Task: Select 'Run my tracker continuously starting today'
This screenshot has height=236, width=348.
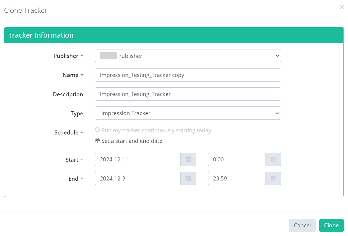Action: tap(98, 130)
